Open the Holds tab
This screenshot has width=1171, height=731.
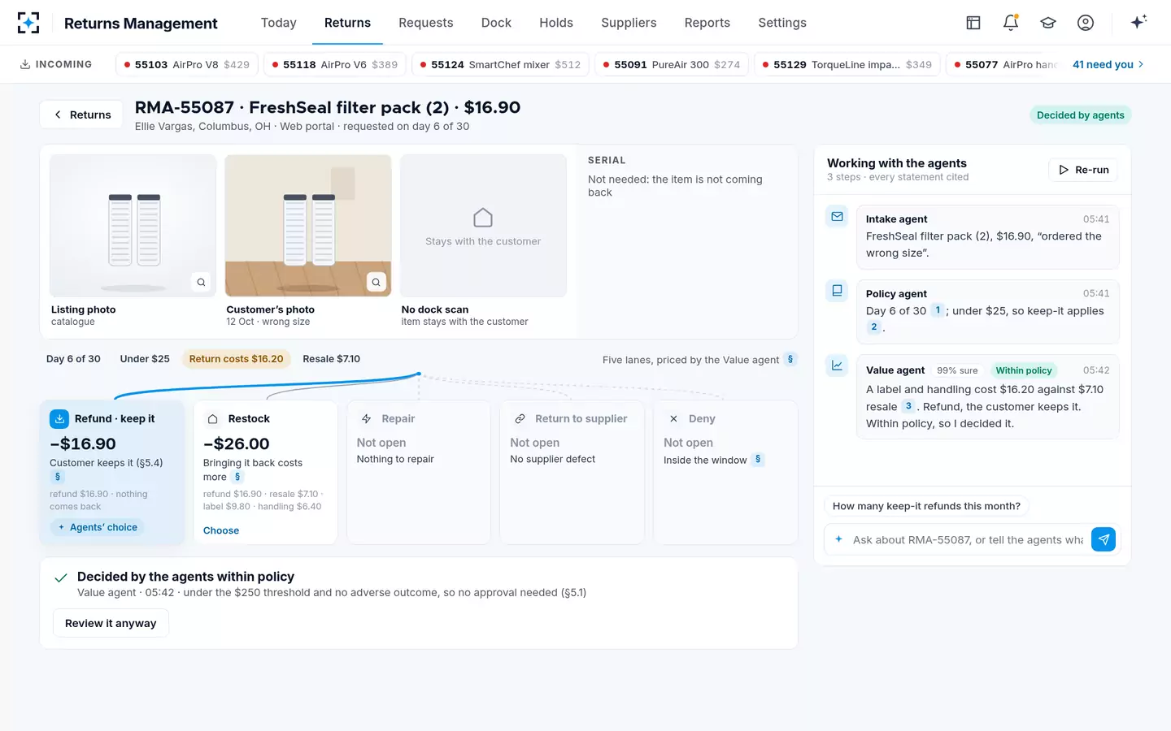[x=556, y=23]
